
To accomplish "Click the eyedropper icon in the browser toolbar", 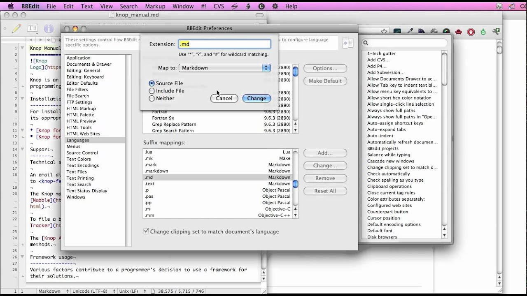I will [x=410, y=32].
